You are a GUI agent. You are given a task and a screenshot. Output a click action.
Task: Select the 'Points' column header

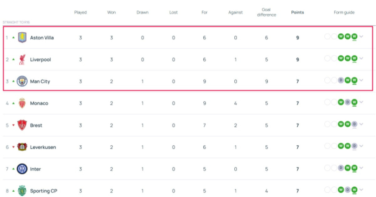point(297,13)
